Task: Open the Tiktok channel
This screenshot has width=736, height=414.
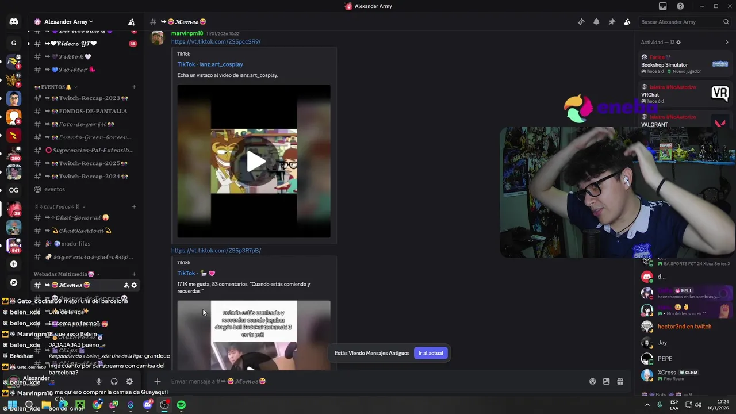Action: pos(85,57)
